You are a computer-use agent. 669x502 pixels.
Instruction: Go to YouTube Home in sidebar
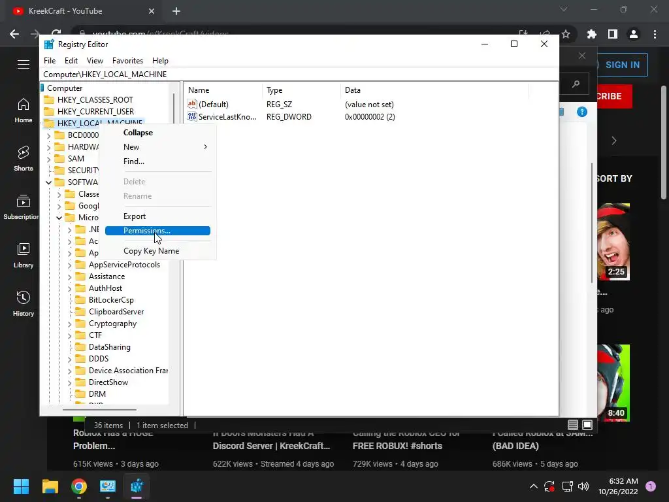point(24,110)
